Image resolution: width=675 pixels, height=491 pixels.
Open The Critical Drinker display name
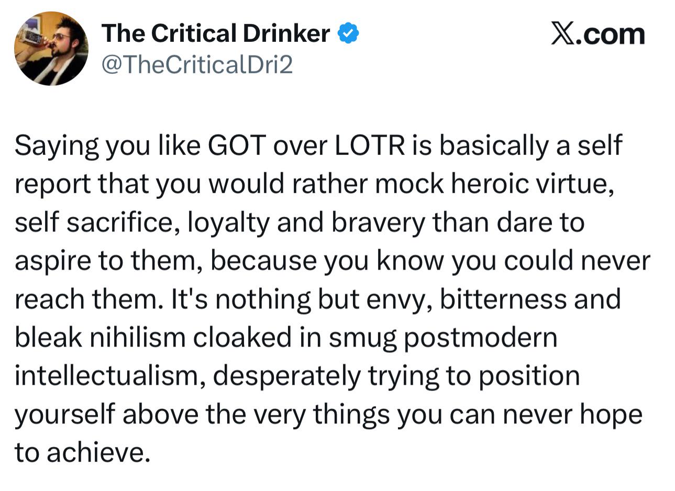(x=216, y=34)
